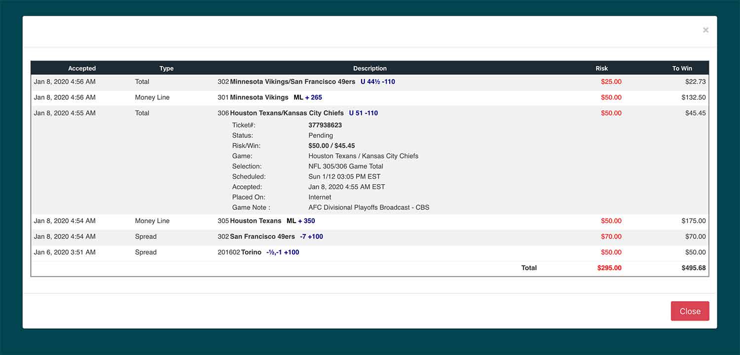Click the Total label in the summary row
Viewport: 740px width, 355px height.
pos(529,268)
